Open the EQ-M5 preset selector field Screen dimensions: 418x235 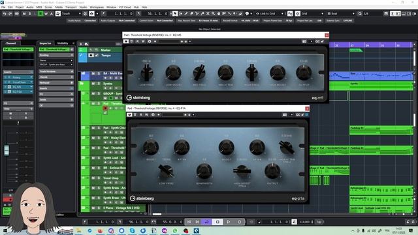tap(169, 42)
